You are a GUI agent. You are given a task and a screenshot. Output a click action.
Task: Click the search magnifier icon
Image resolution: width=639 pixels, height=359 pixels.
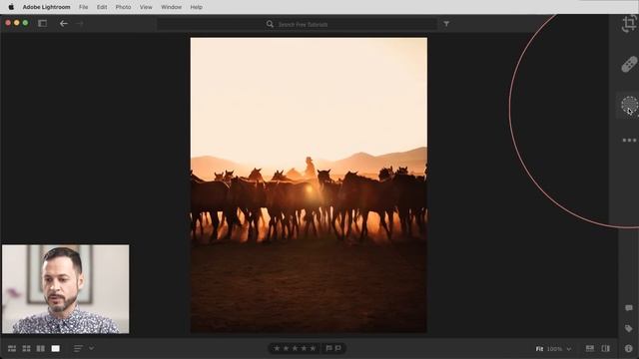click(x=270, y=24)
